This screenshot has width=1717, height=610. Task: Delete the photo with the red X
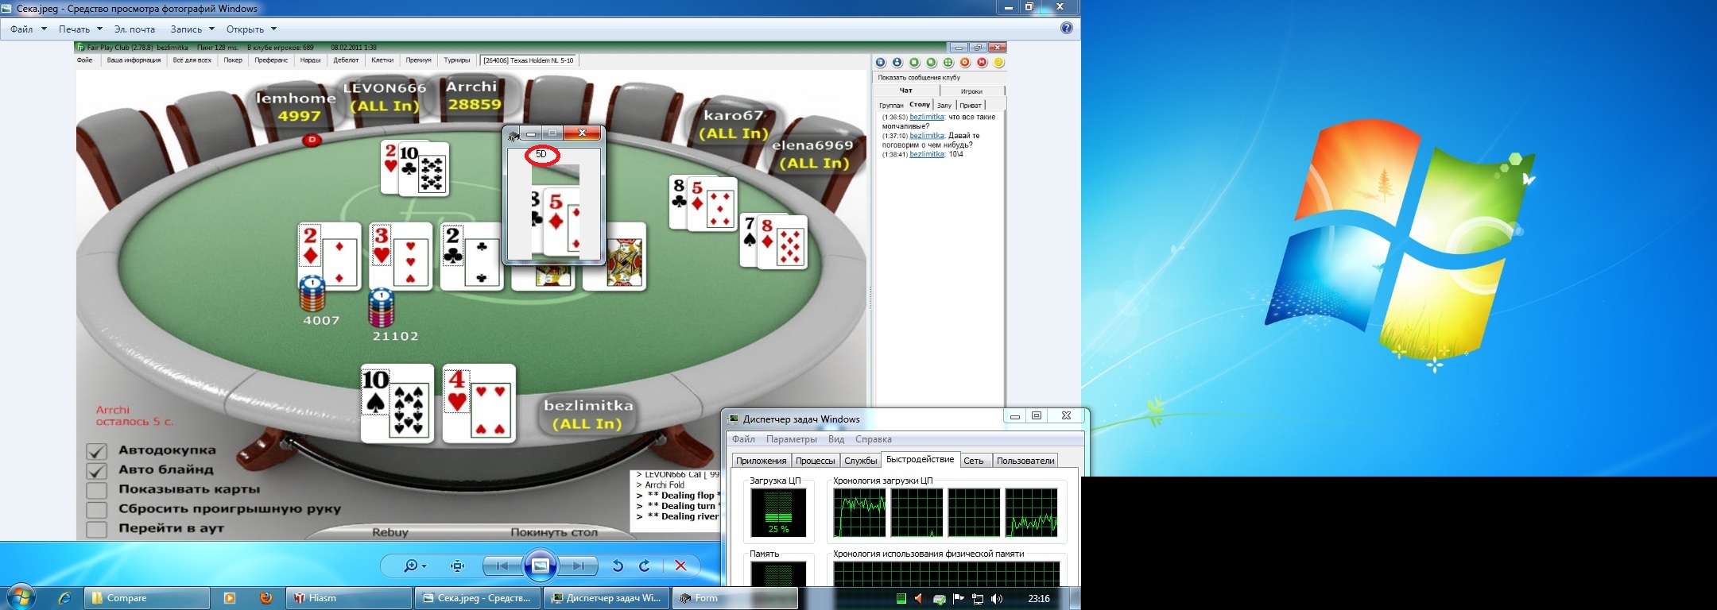(x=680, y=566)
